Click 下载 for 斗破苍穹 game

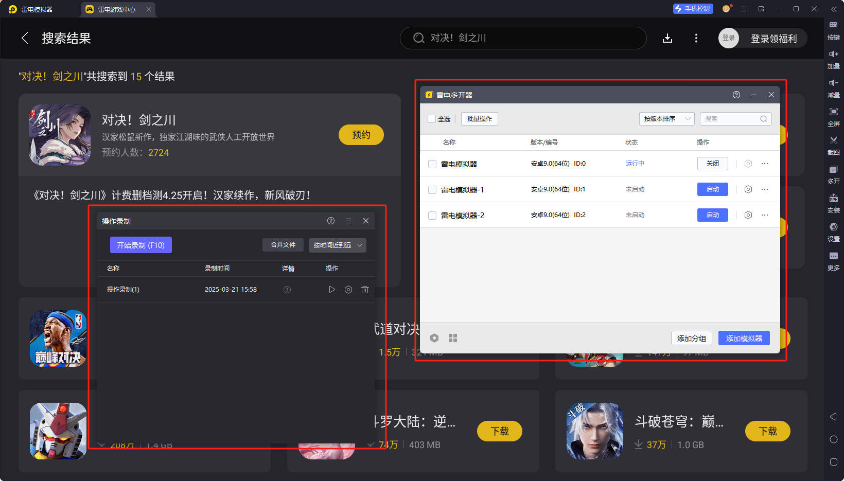[768, 431]
